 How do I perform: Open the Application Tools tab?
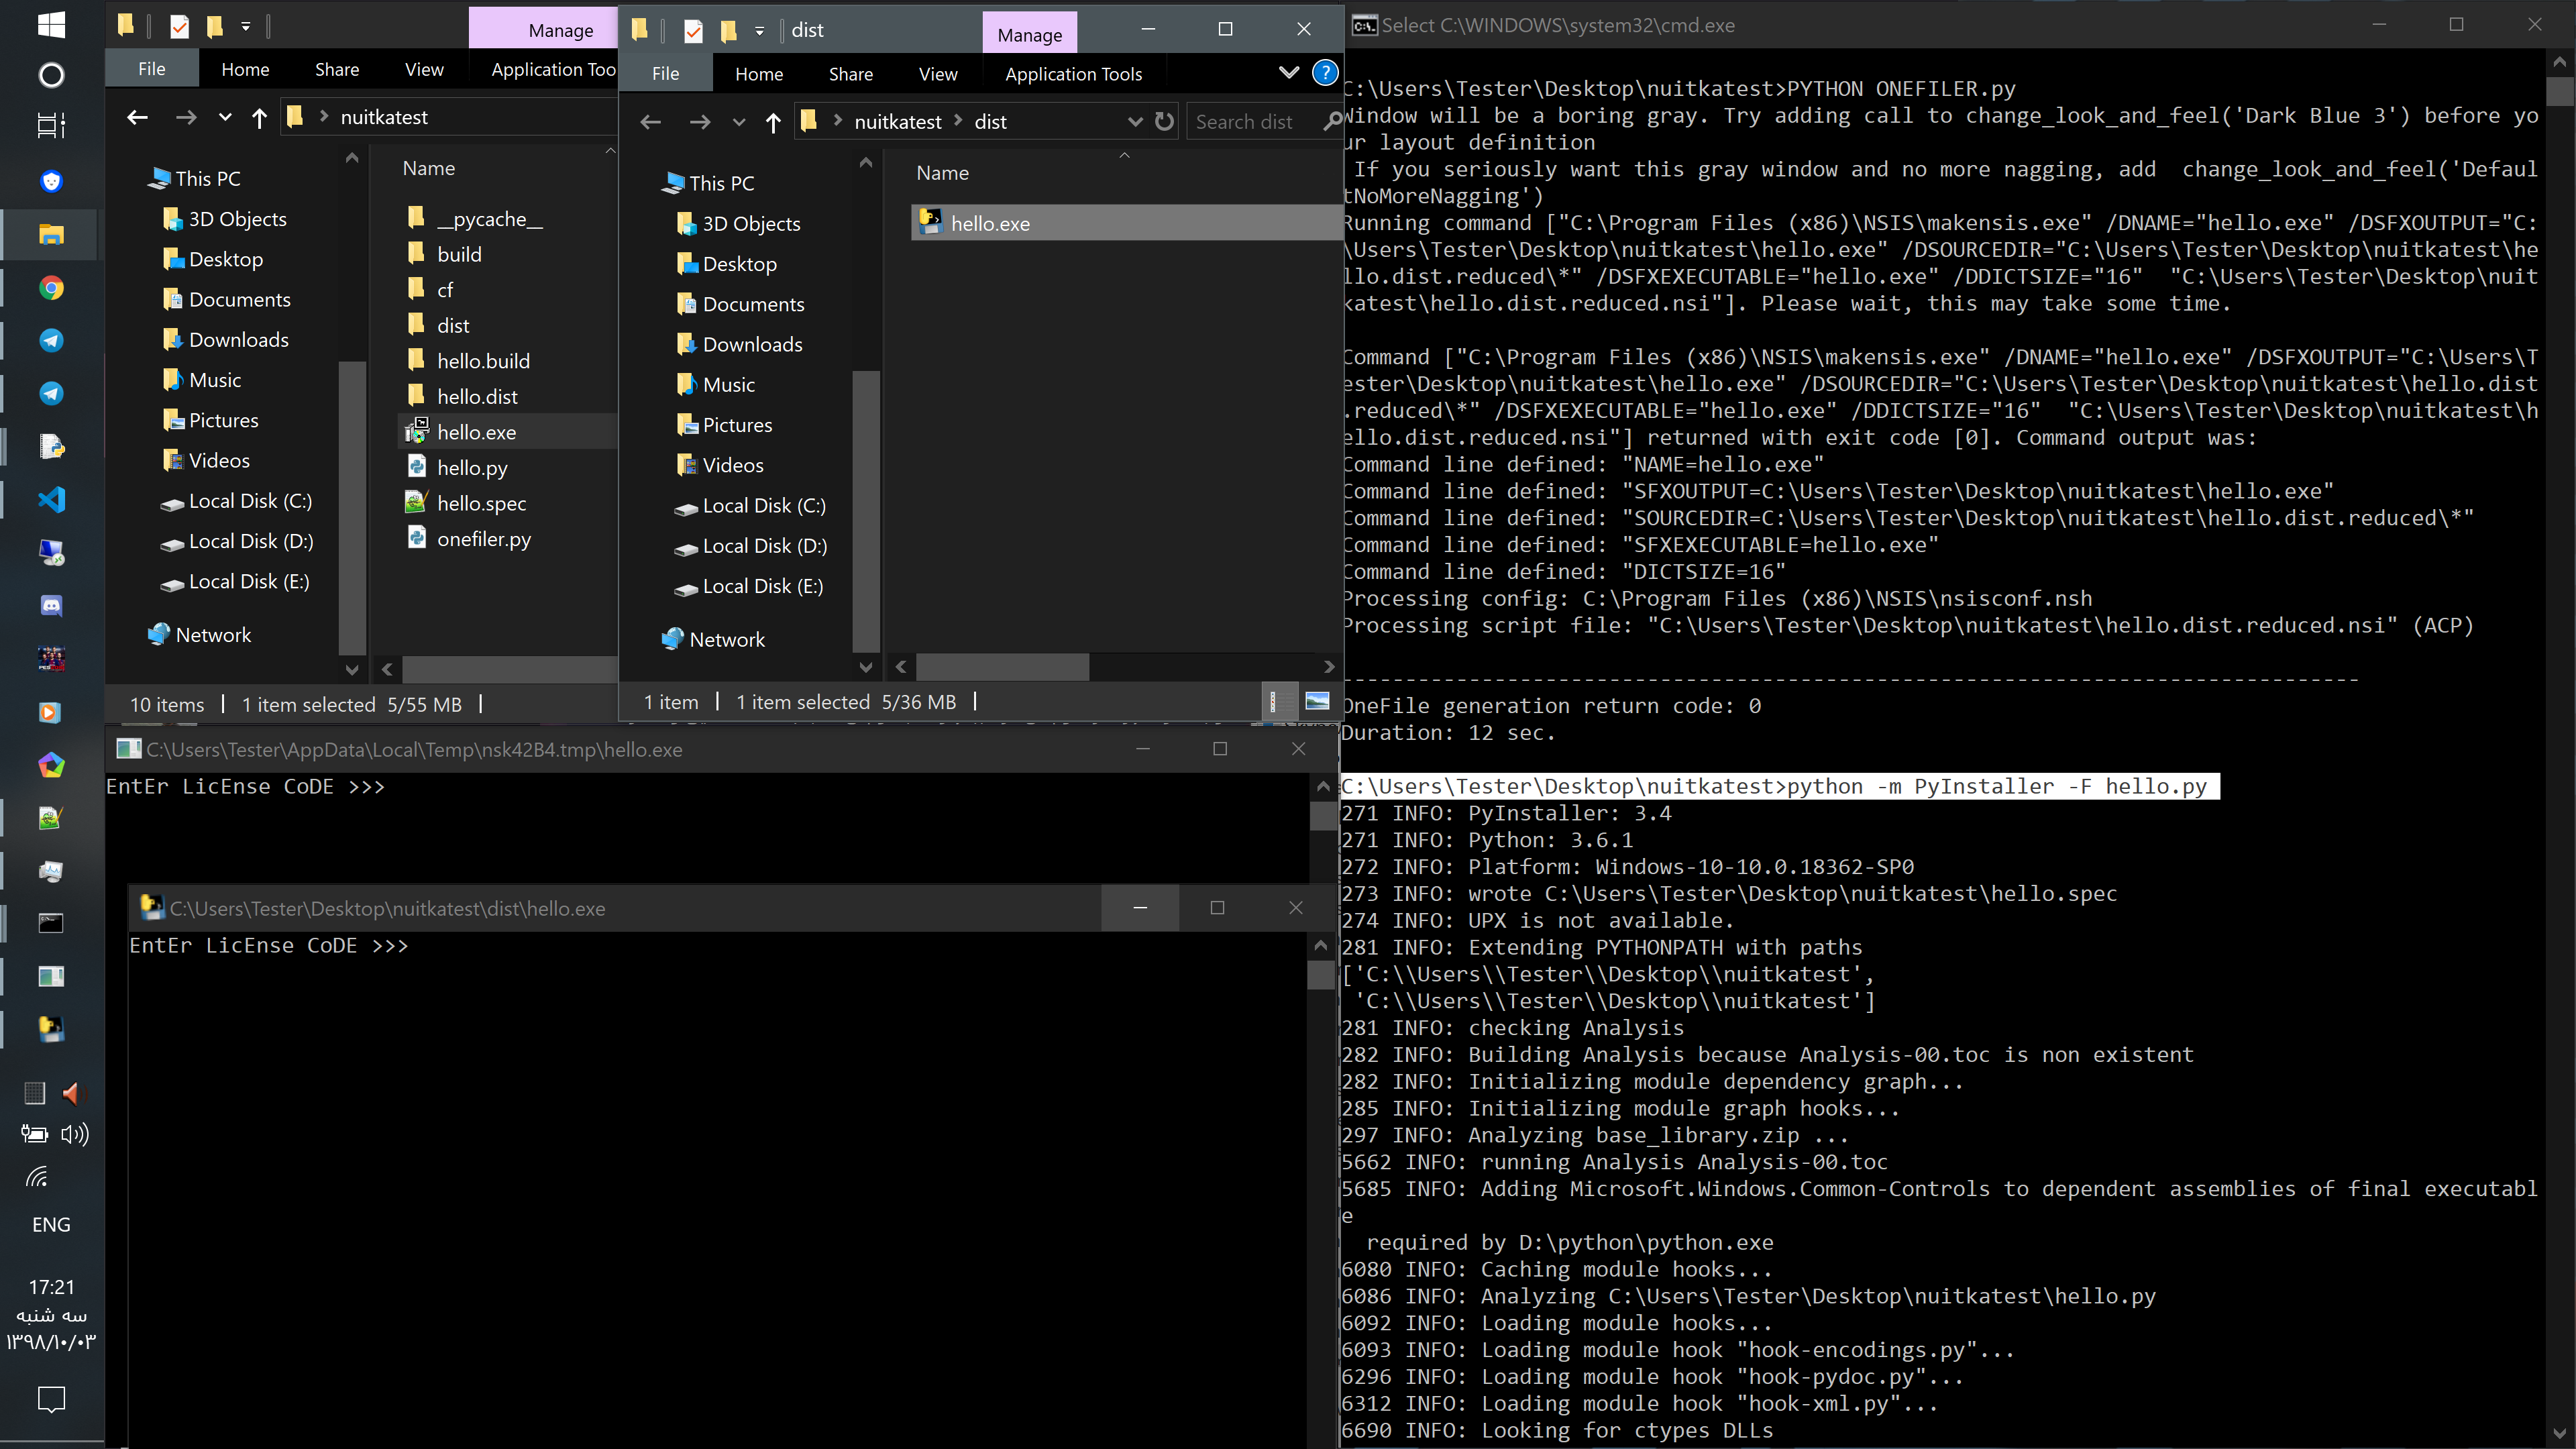[x=1073, y=73]
